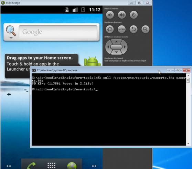Close the cmd.exe window
The width and height of the screenshot is (192, 169).
click(x=186, y=70)
